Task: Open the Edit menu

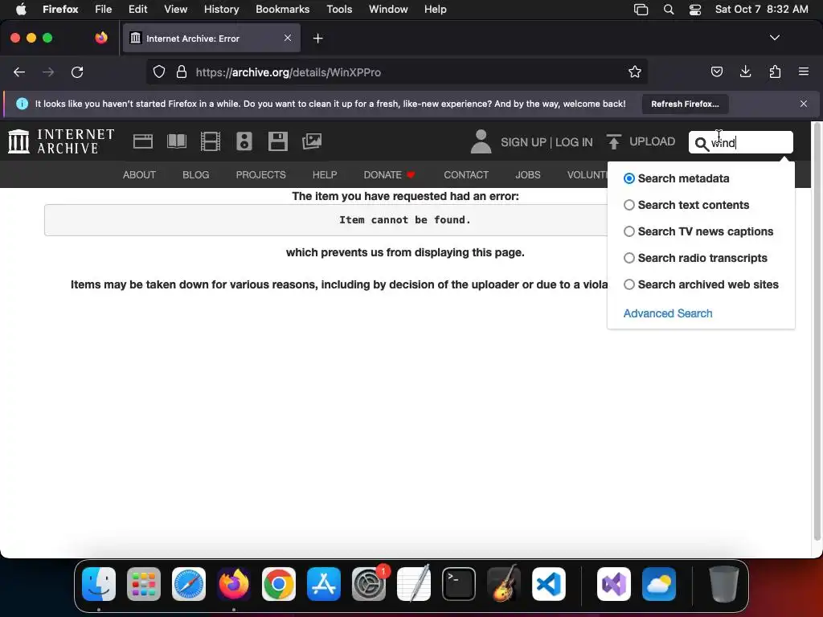Action: [x=138, y=10]
